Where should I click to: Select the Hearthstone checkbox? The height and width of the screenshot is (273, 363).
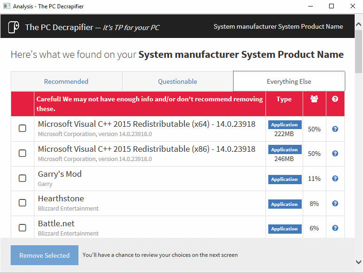point(22,203)
